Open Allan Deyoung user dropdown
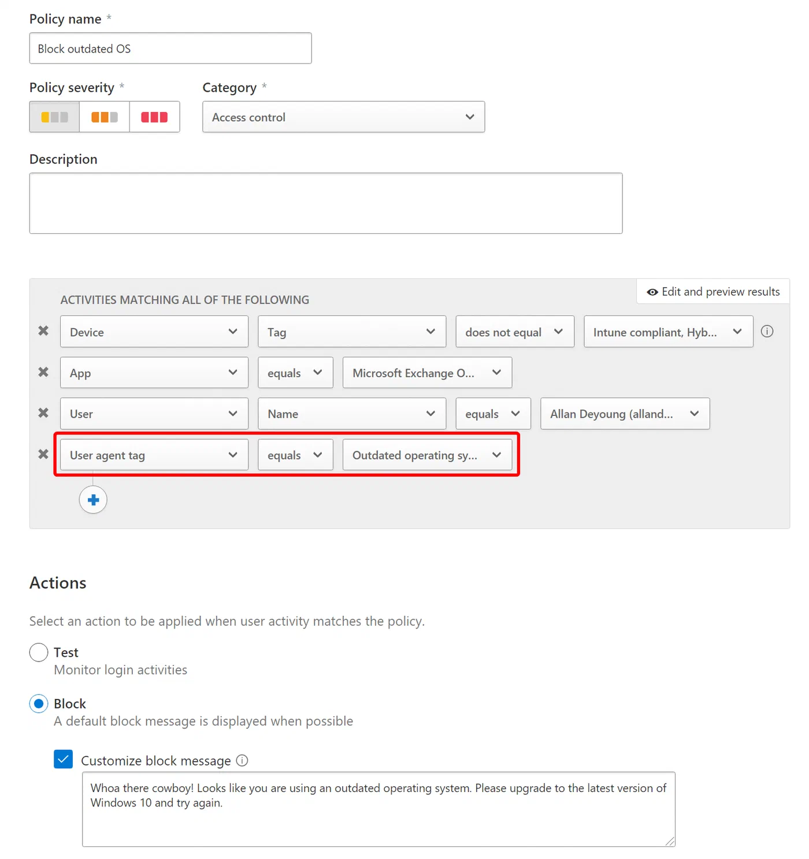The width and height of the screenshot is (809, 859). (x=625, y=414)
